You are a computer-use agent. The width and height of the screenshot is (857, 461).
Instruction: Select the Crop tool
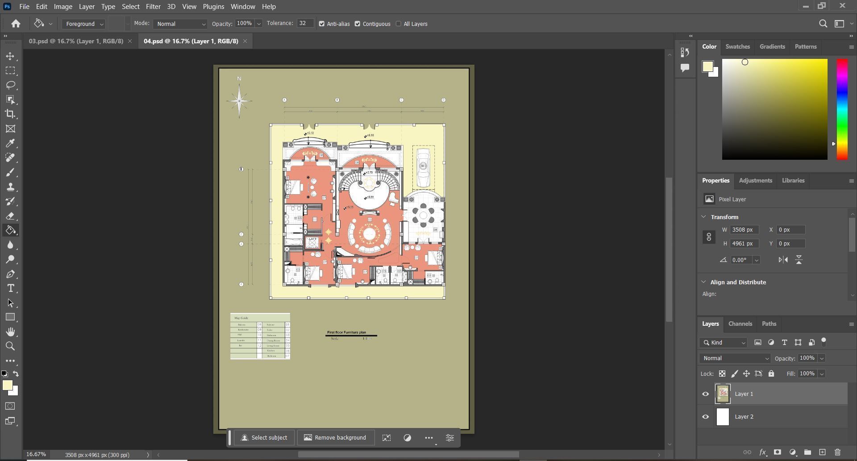coord(10,114)
